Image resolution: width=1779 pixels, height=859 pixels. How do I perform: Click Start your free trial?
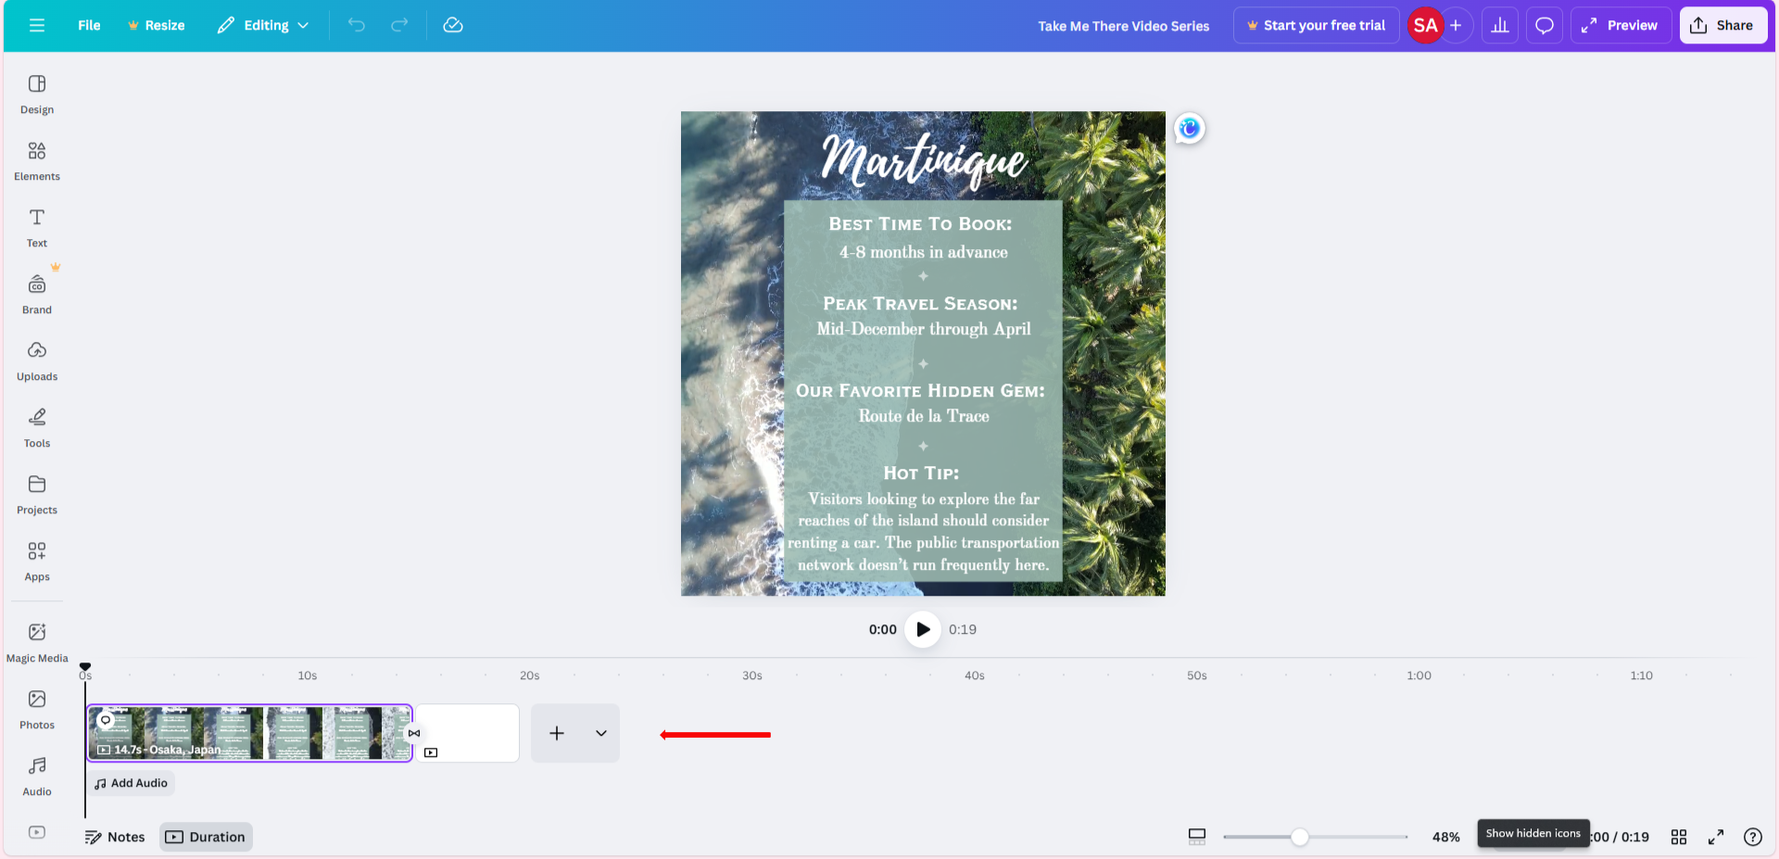pos(1316,25)
